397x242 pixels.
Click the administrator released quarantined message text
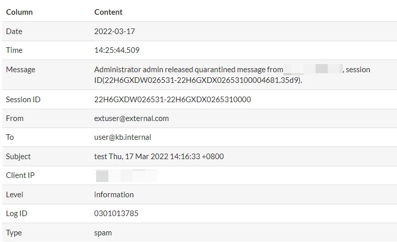point(232,75)
